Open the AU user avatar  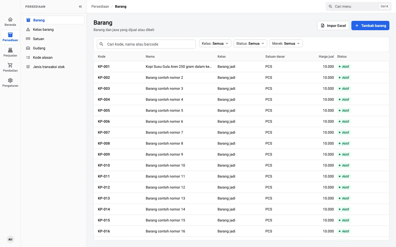click(10, 239)
